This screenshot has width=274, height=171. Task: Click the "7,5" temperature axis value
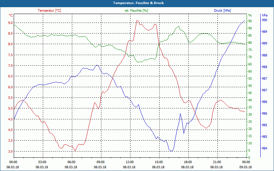11,55
